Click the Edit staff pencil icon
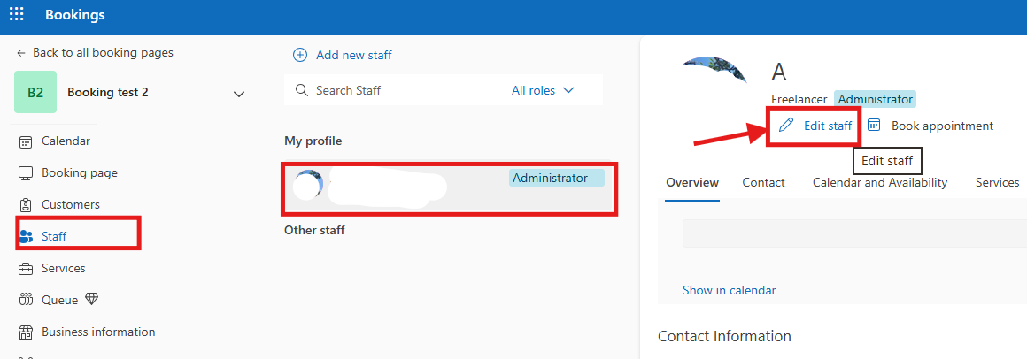Viewport: 1027px width, 359px height. (x=786, y=125)
